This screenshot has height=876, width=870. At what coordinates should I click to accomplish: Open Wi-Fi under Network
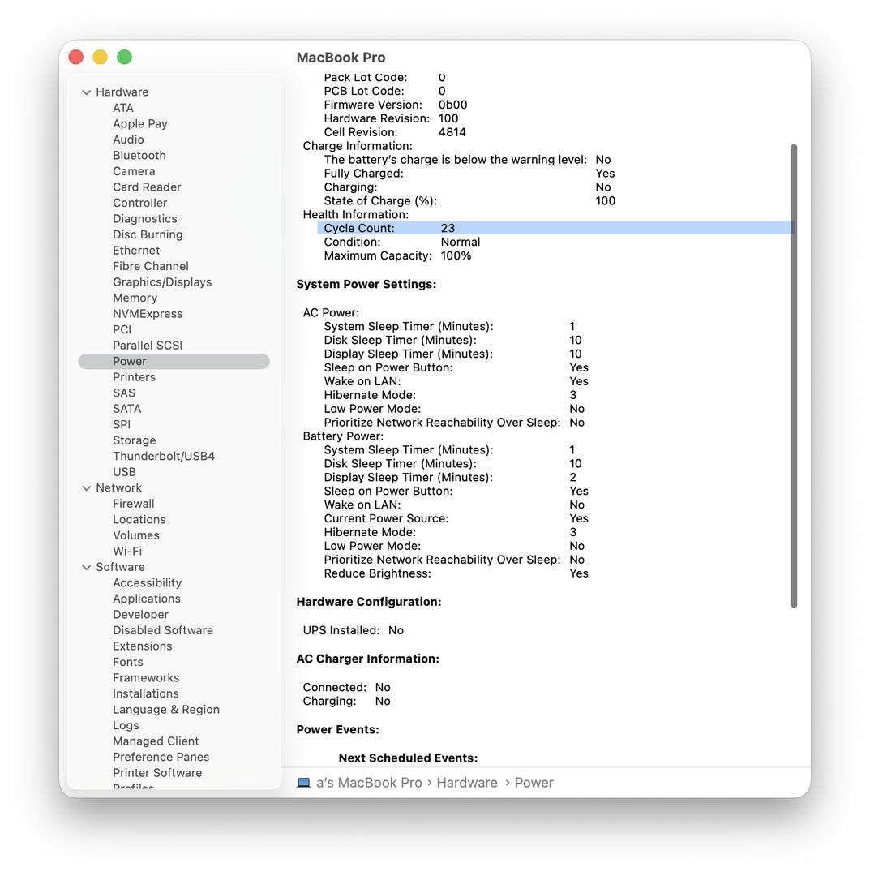tap(127, 551)
